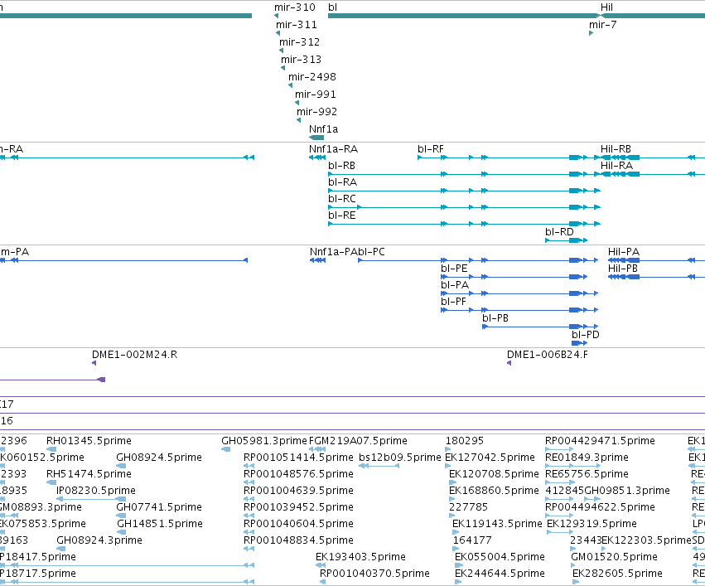
Task: Click the RH51474.5prime EST label
Action: click(89, 474)
